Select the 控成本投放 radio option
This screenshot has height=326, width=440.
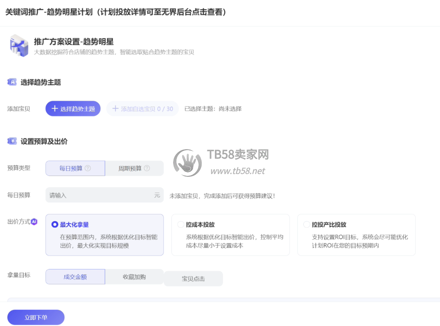[x=181, y=225]
